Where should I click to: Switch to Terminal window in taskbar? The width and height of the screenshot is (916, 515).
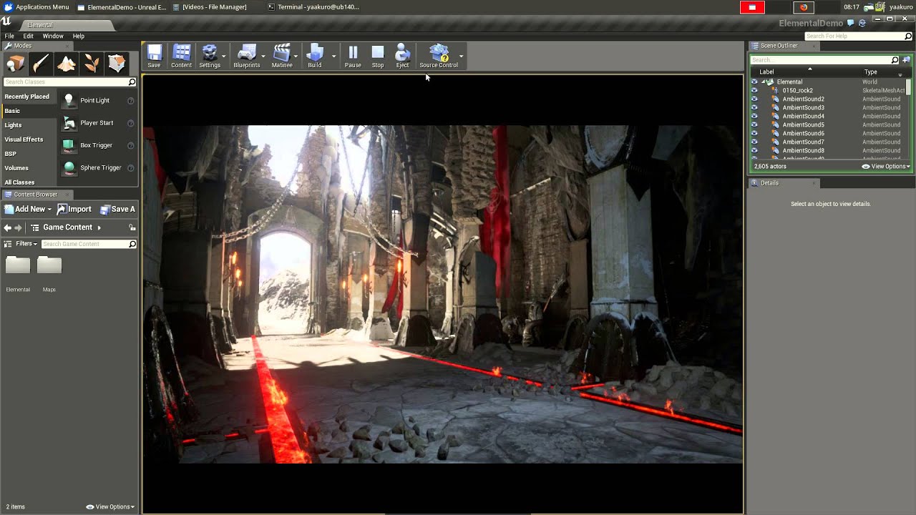pos(313,7)
